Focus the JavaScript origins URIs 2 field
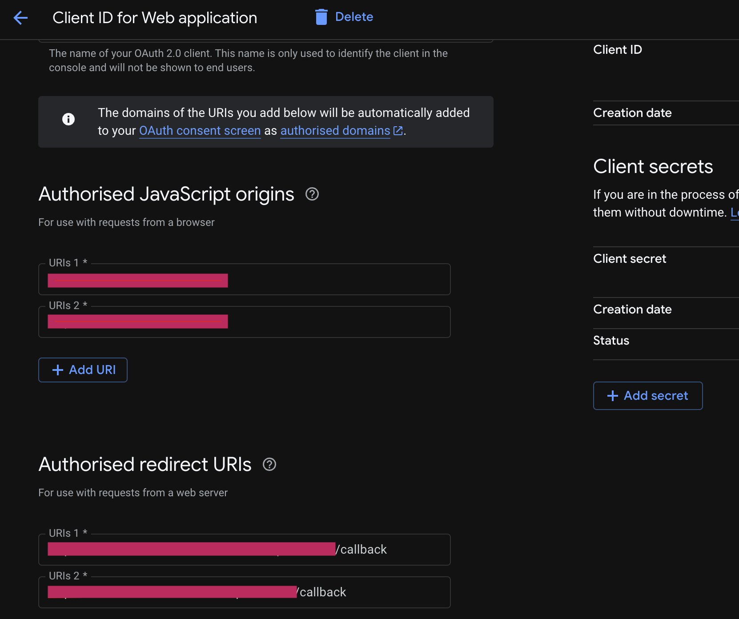 pyautogui.click(x=245, y=322)
